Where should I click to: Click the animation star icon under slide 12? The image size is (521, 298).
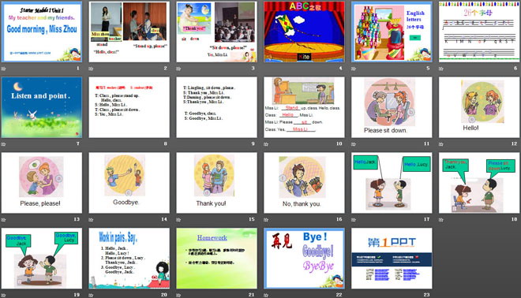[x=441, y=144]
